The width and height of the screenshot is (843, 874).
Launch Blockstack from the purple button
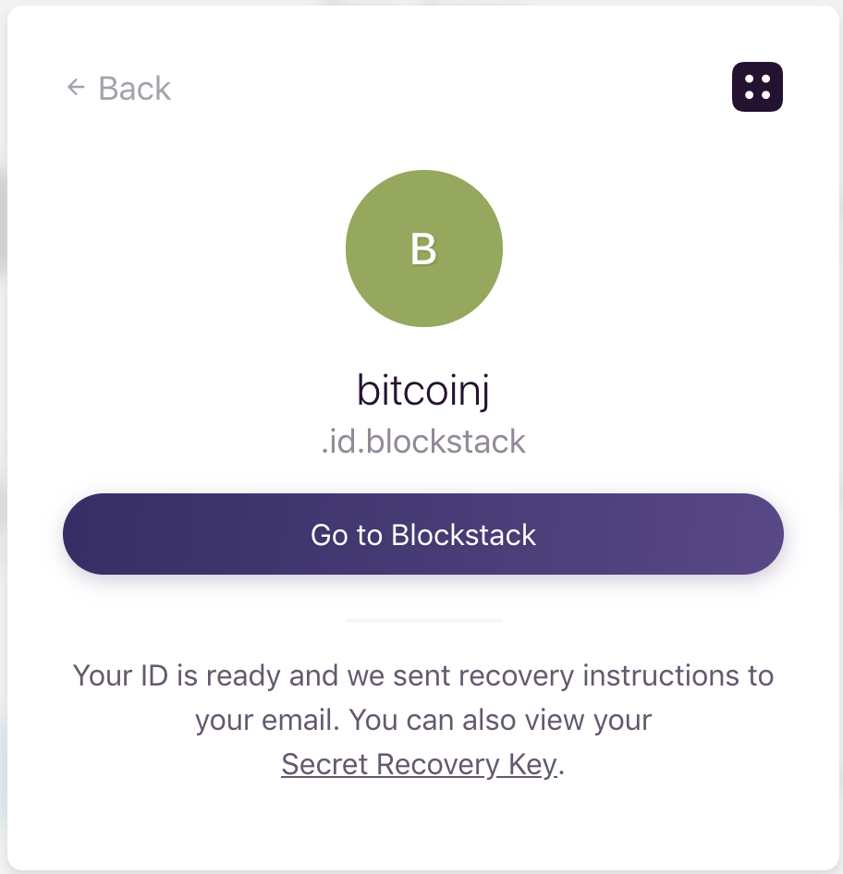[423, 534]
